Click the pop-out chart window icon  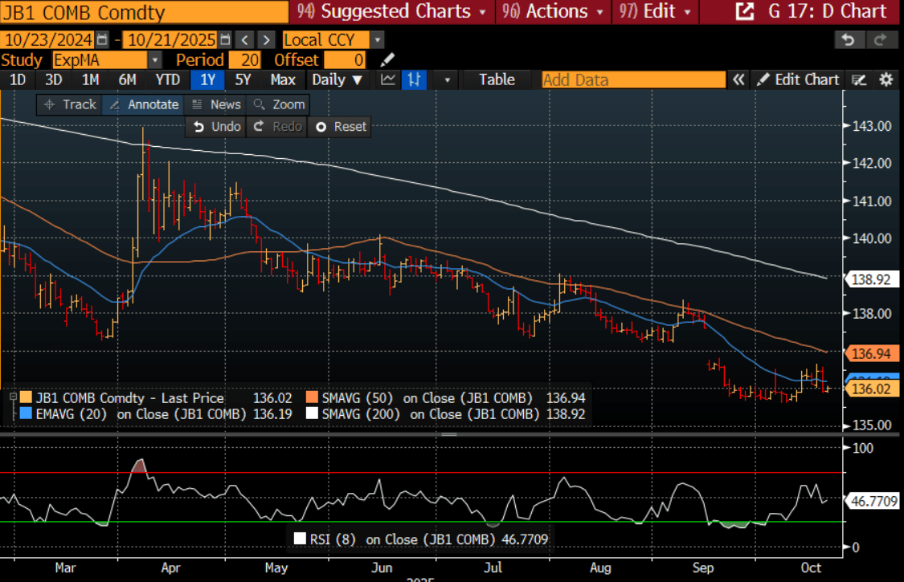[745, 11]
